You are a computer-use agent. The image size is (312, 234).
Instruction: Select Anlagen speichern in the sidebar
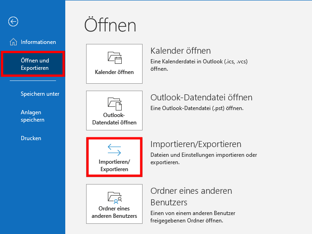pyautogui.click(x=32, y=116)
